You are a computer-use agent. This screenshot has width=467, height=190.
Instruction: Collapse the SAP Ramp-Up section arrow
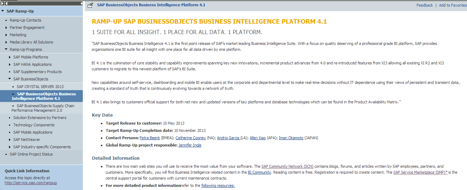[3, 11]
